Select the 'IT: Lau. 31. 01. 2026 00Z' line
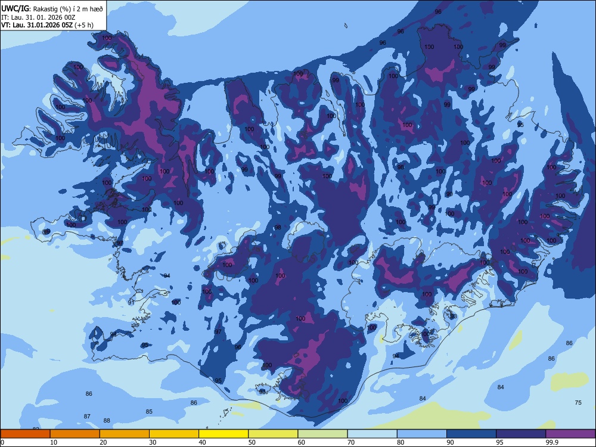This screenshot has width=596, height=447. click(38, 17)
